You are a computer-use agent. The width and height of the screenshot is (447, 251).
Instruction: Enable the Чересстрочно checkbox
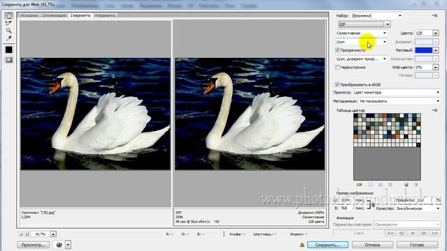pos(337,68)
